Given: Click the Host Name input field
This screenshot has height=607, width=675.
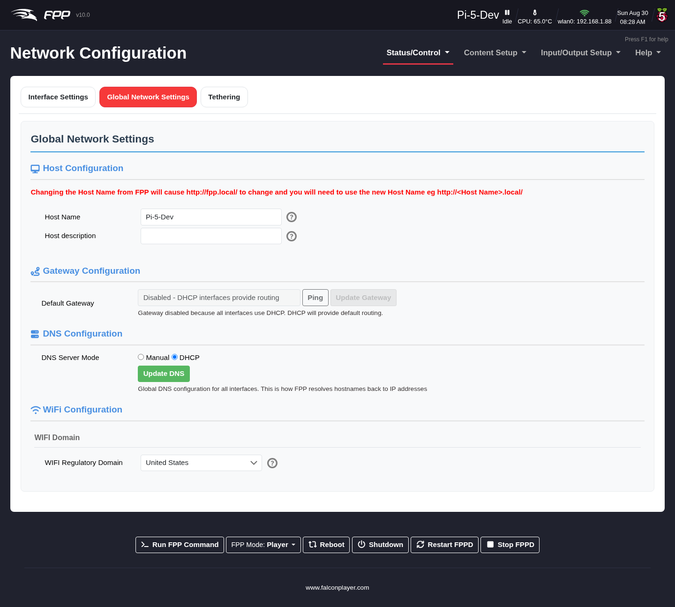Looking at the screenshot, I should [x=211, y=217].
